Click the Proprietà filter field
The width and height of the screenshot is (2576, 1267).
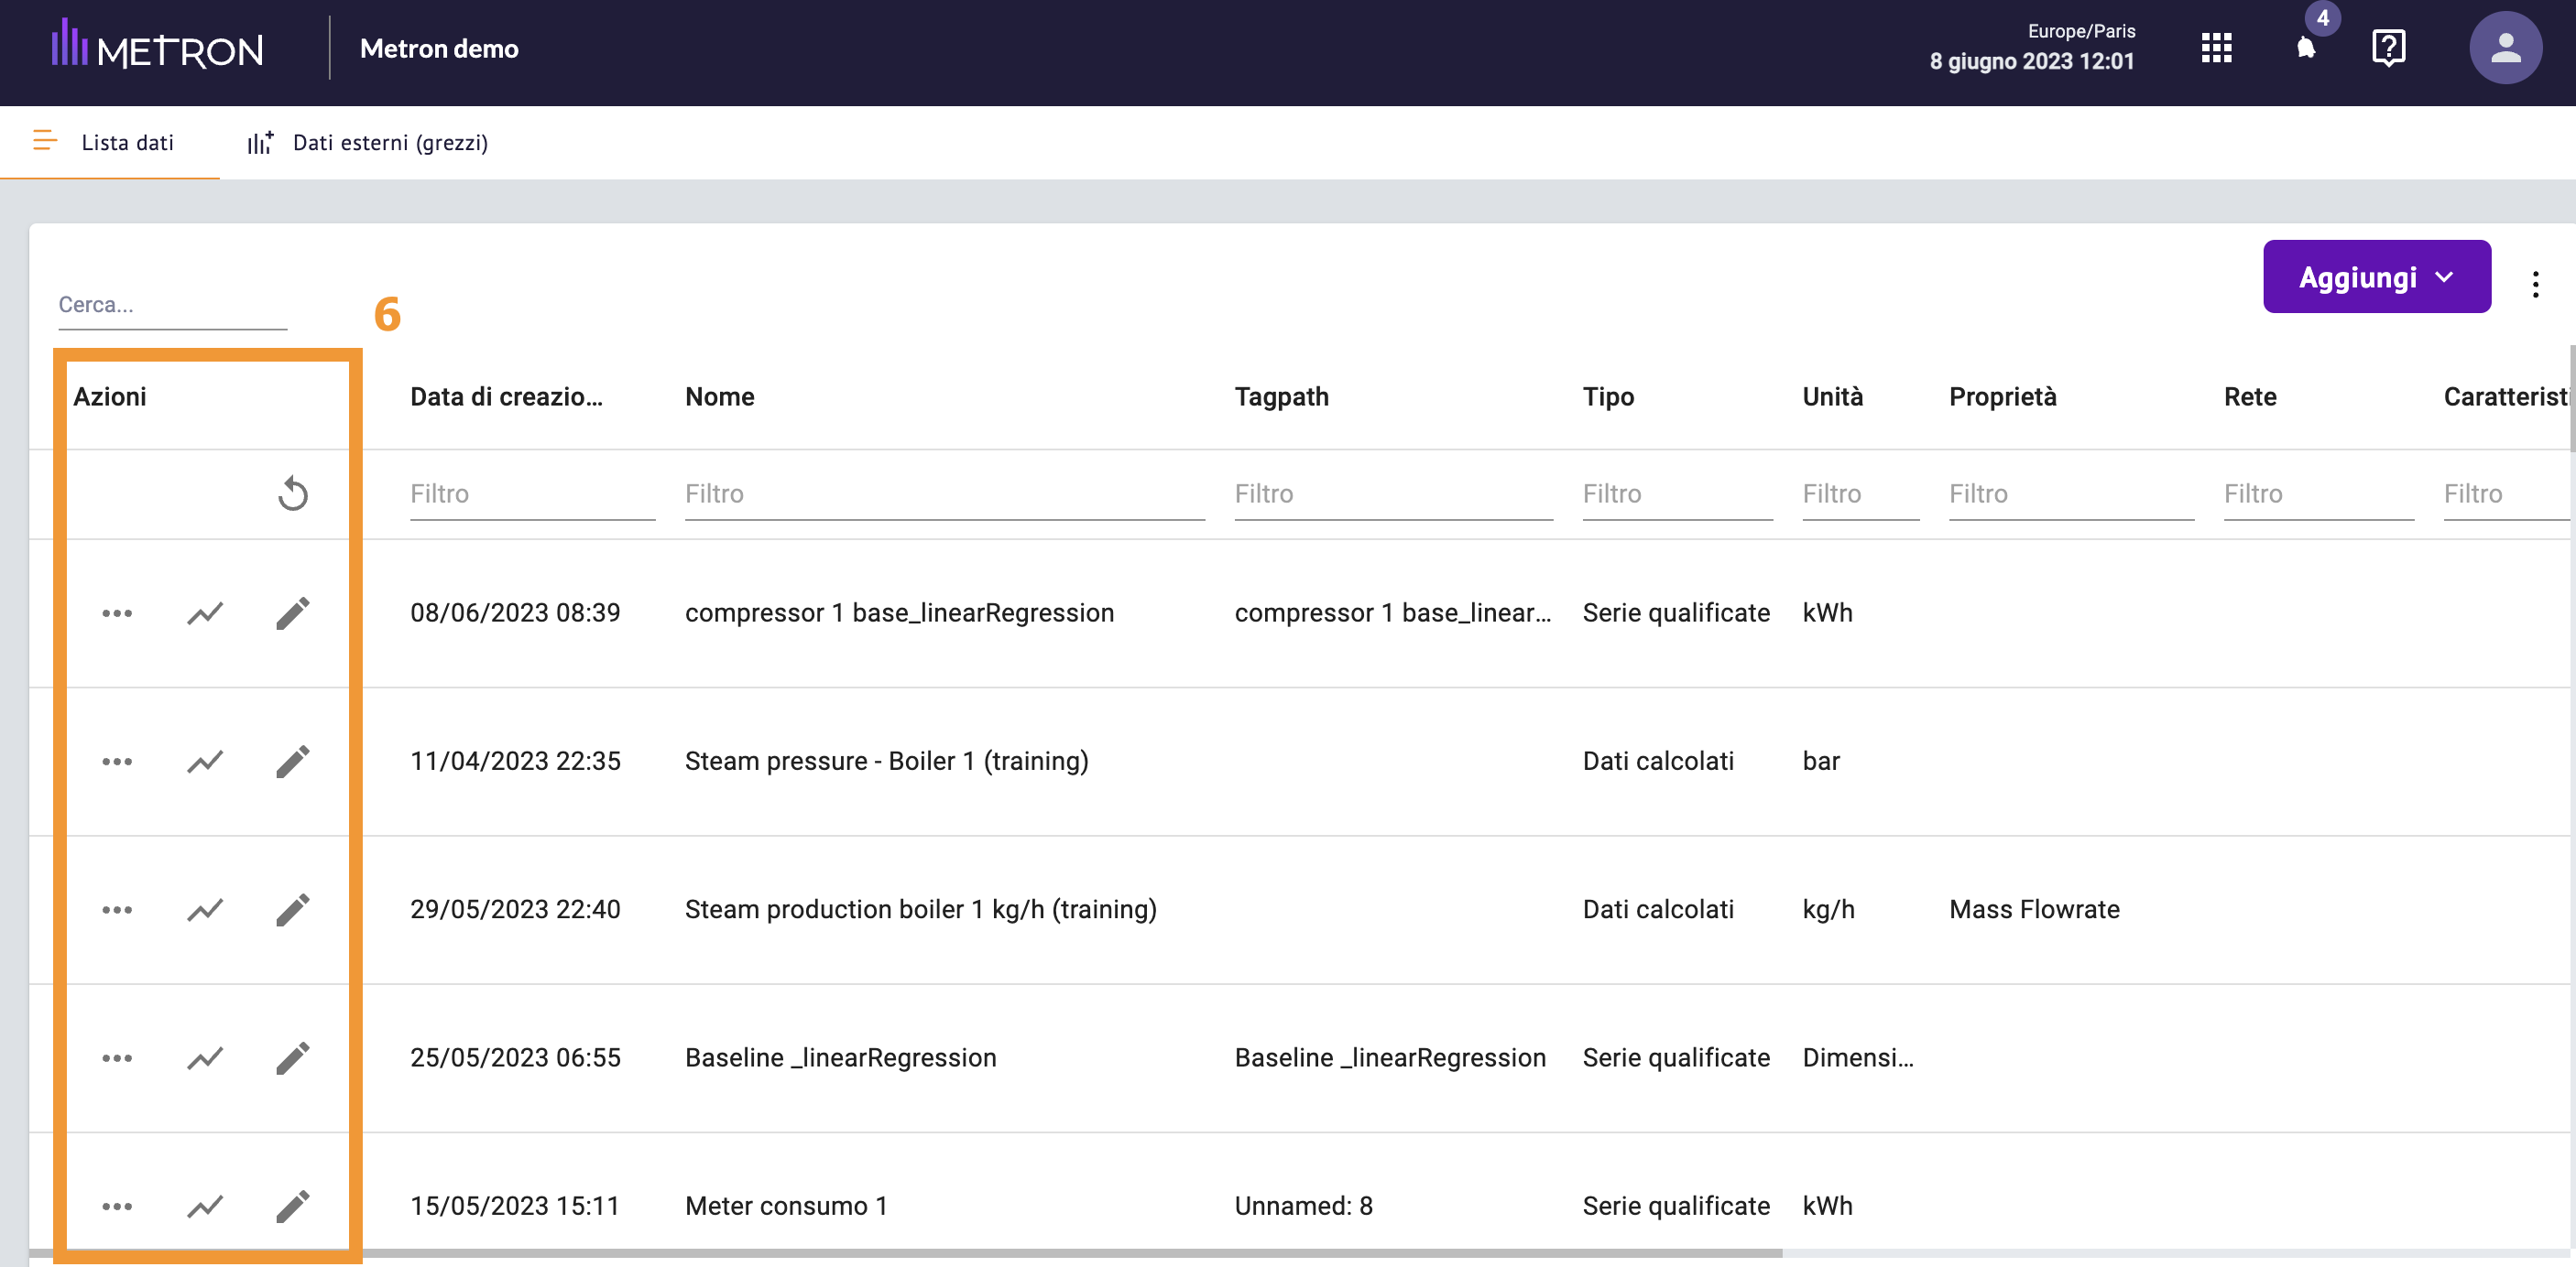coord(2071,493)
